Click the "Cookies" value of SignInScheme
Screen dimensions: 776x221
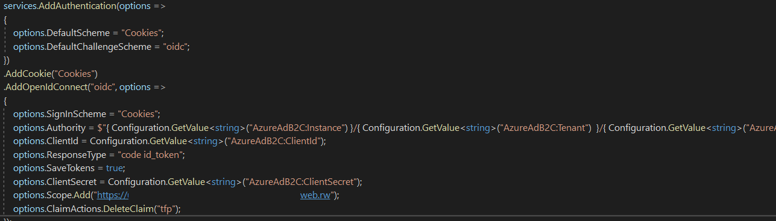tap(137, 114)
